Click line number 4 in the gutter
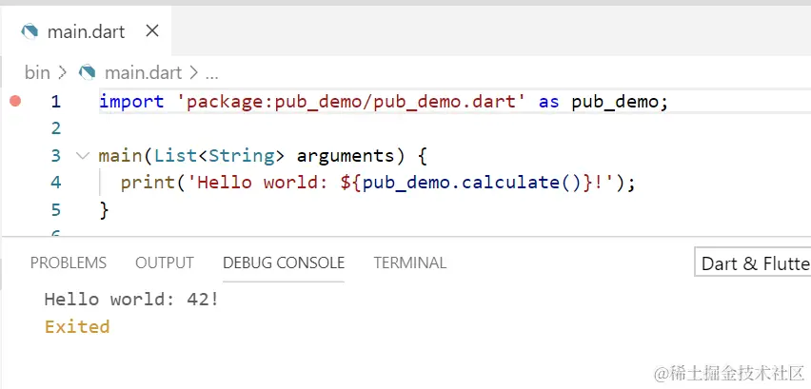 click(x=56, y=183)
